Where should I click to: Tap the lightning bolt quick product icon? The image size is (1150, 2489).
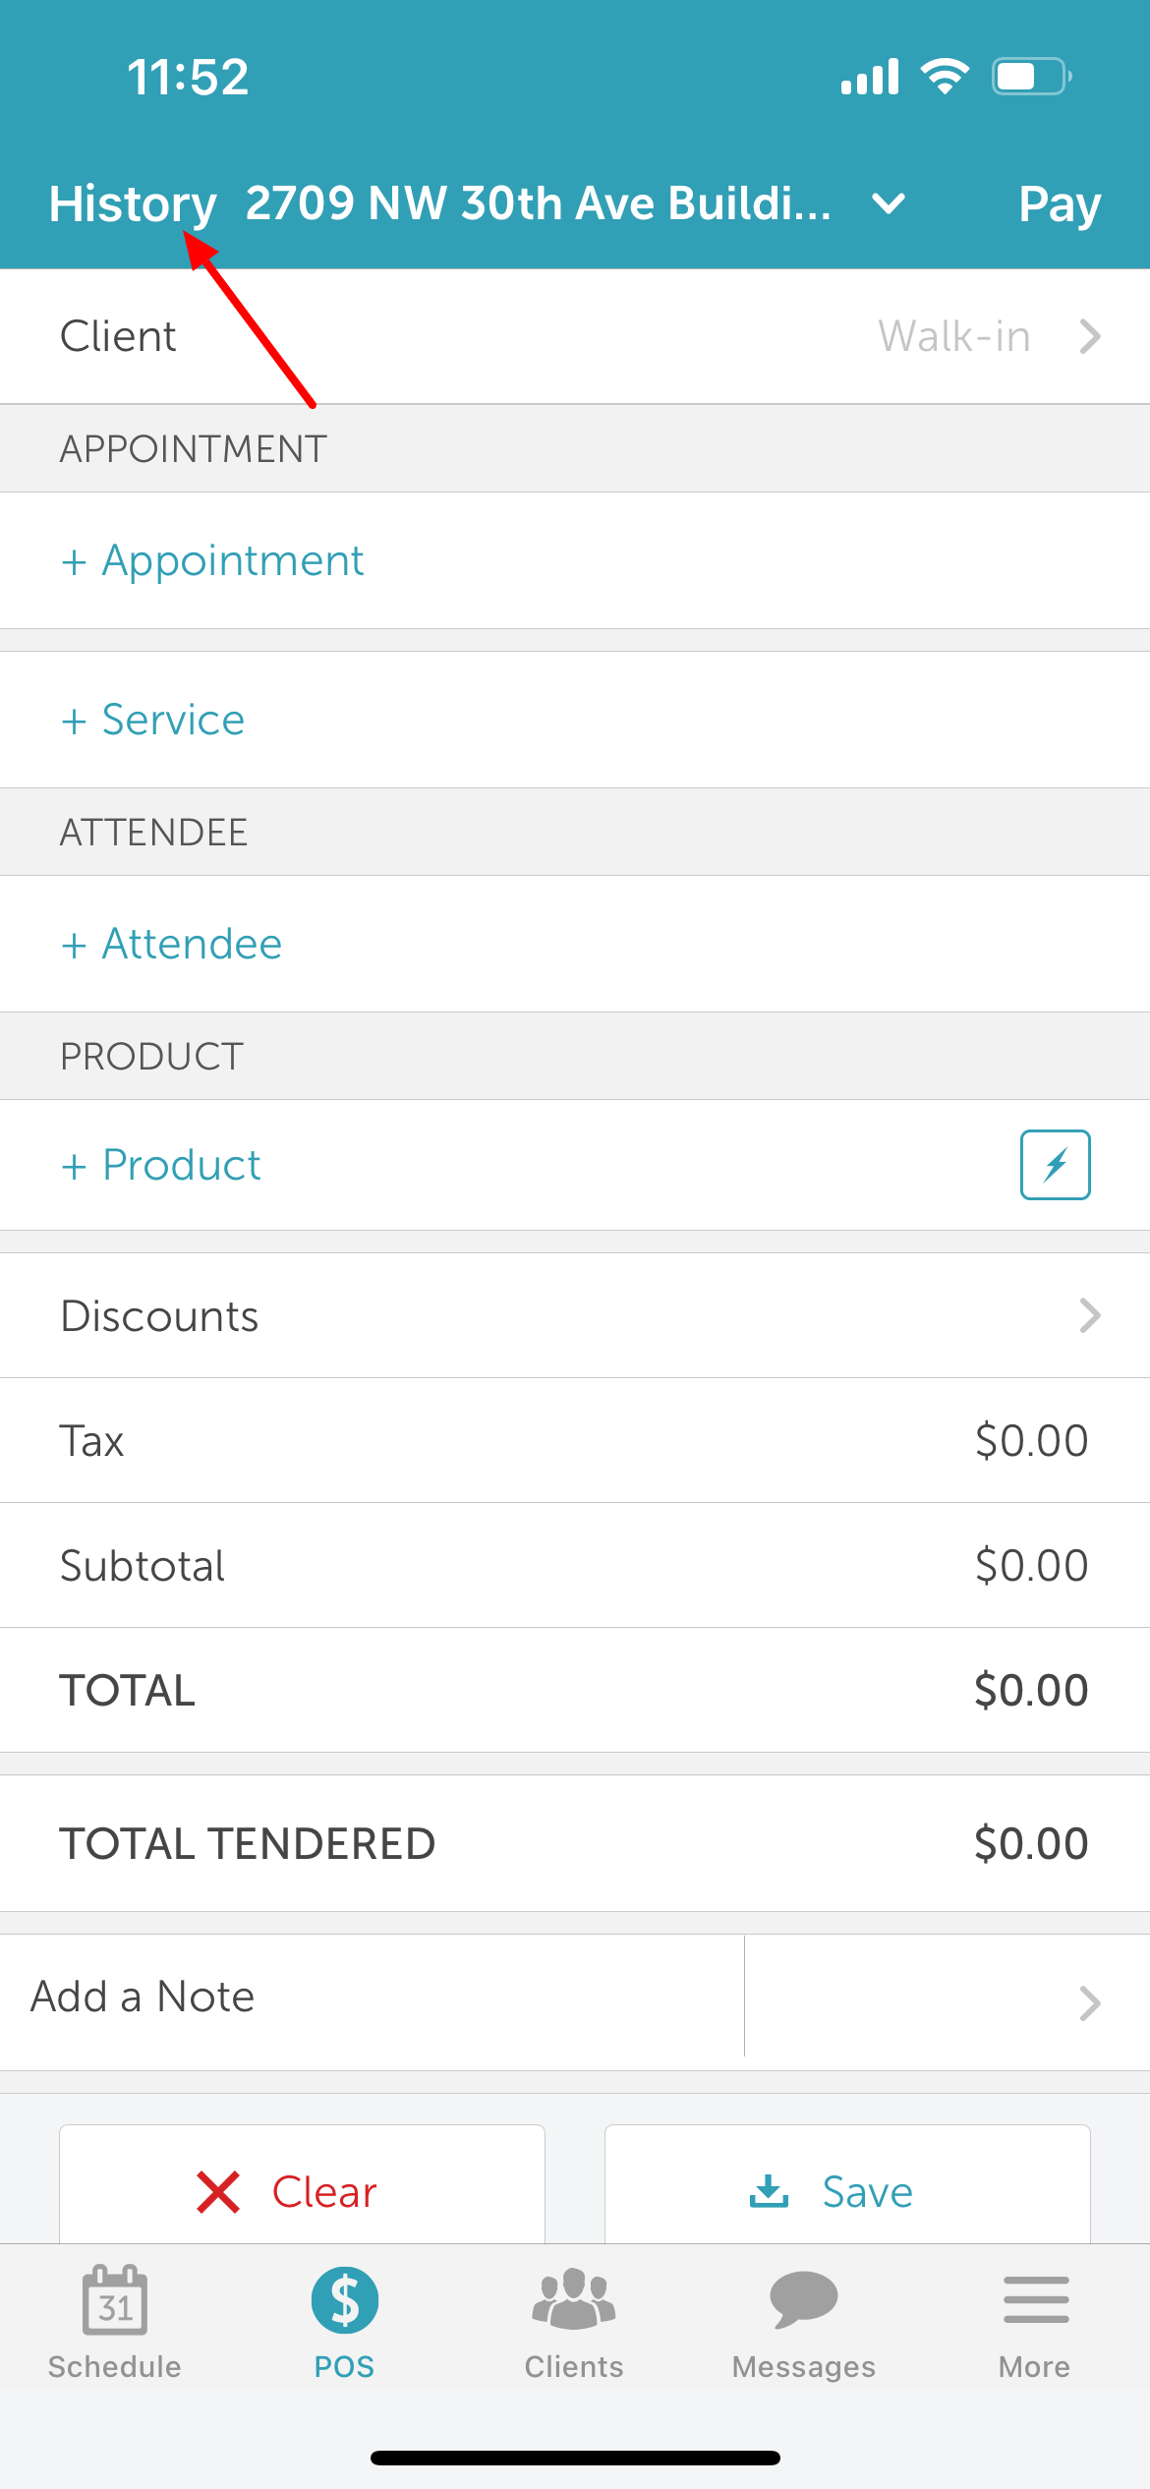point(1055,1165)
